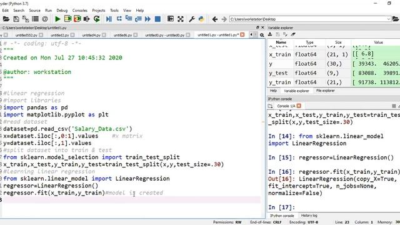This screenshot has width=400, height=225.
Task: Step into function debug icon
Action: [x=129, y=19]
